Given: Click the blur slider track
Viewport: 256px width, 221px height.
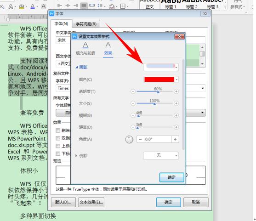Looking at the screenshot, I should (x=154, y=115).
